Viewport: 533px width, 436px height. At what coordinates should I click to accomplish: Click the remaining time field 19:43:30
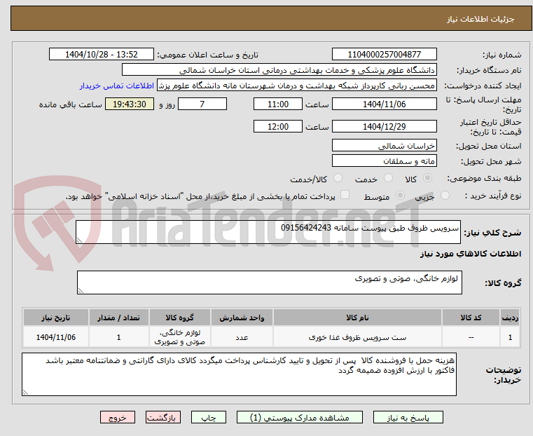130,104
